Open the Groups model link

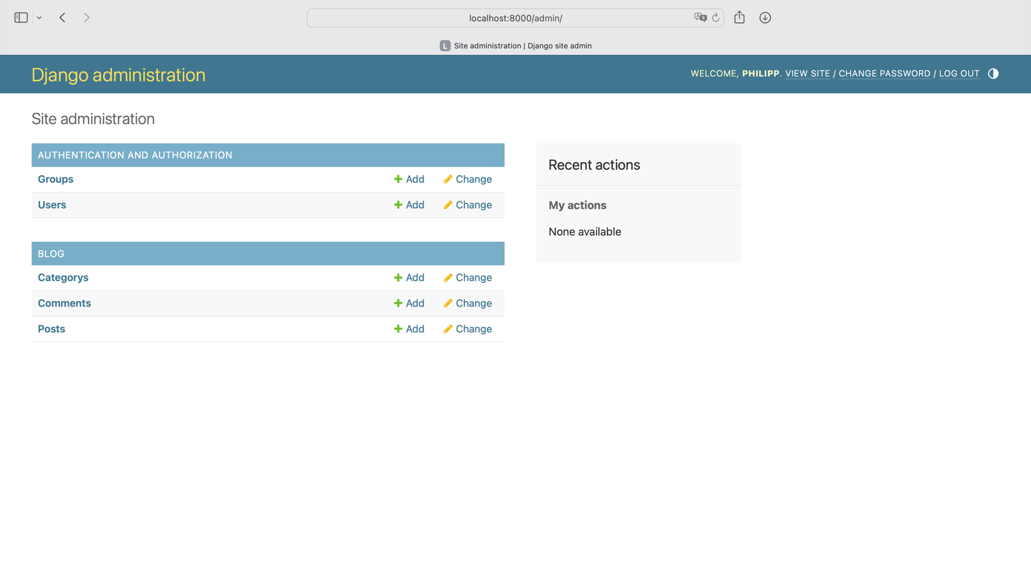55,179
